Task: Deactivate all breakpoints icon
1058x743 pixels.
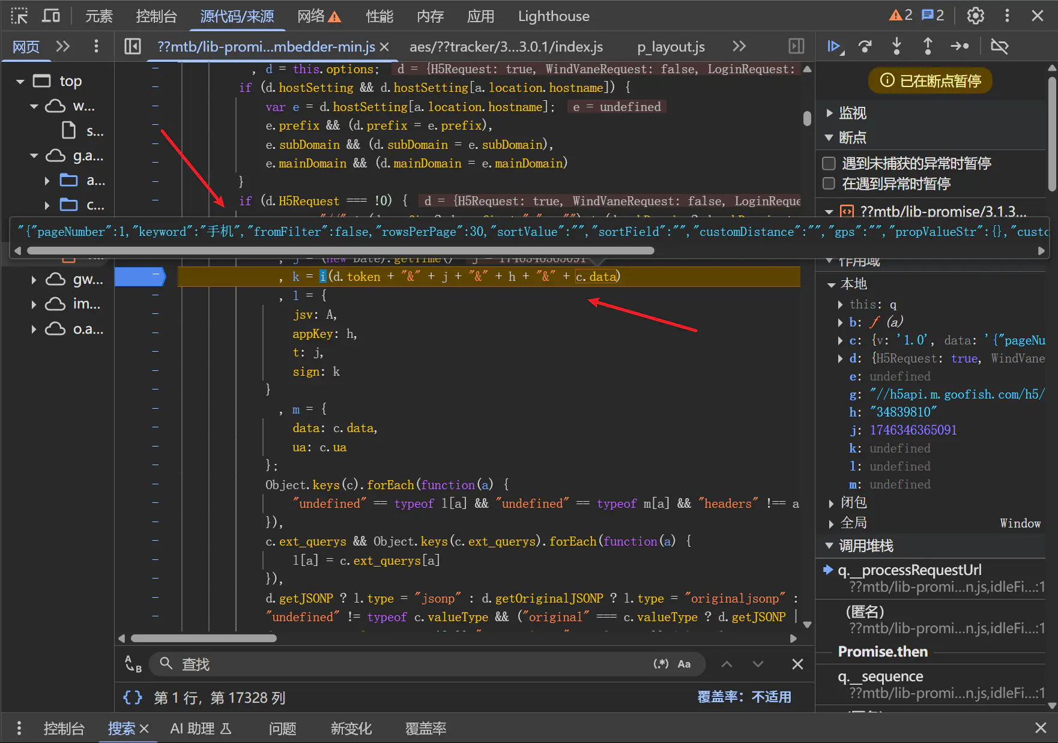Action: [999, 46]
